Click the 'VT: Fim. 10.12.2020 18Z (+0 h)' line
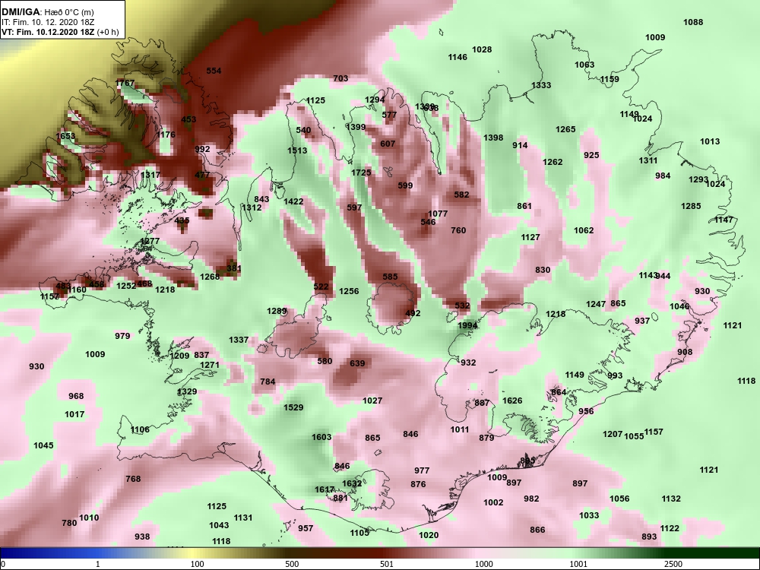 pos(60,32)
